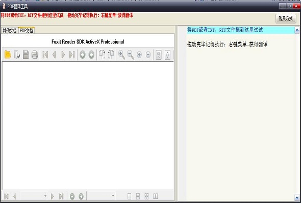Go to last page in top toolbar
Viewport: 301px width, 203px height.
(72, 55)
